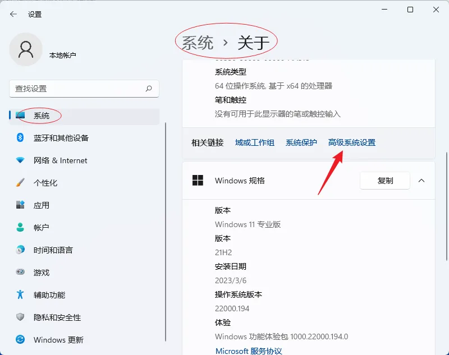Close the Settings window

click(x=436, y=10)
